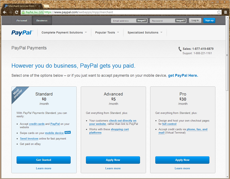Click the phone icon beside Sales
Image resolution: width=230 pixels, height=179 pixels.
180,49
